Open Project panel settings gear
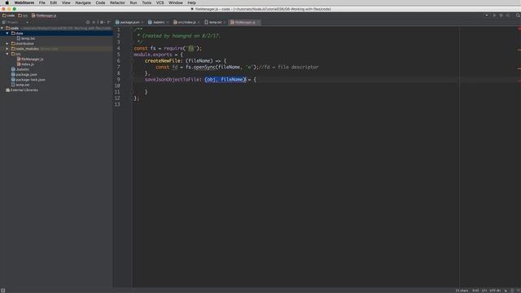The image size is (521, 293). point(102,22)
